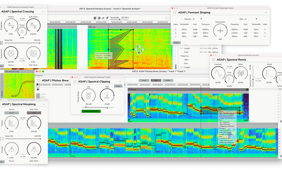Toggle Bypass in Formant Shaping
Viewport: 282px width, 170px height.
tap(177, 42)
